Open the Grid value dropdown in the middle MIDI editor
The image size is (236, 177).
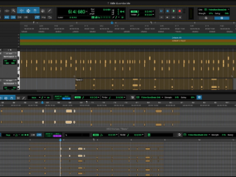(x=98, y=97)
